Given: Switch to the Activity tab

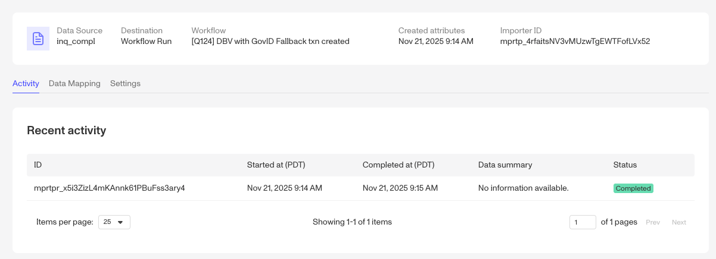Looking at the screenshot, I should [26, 84].
